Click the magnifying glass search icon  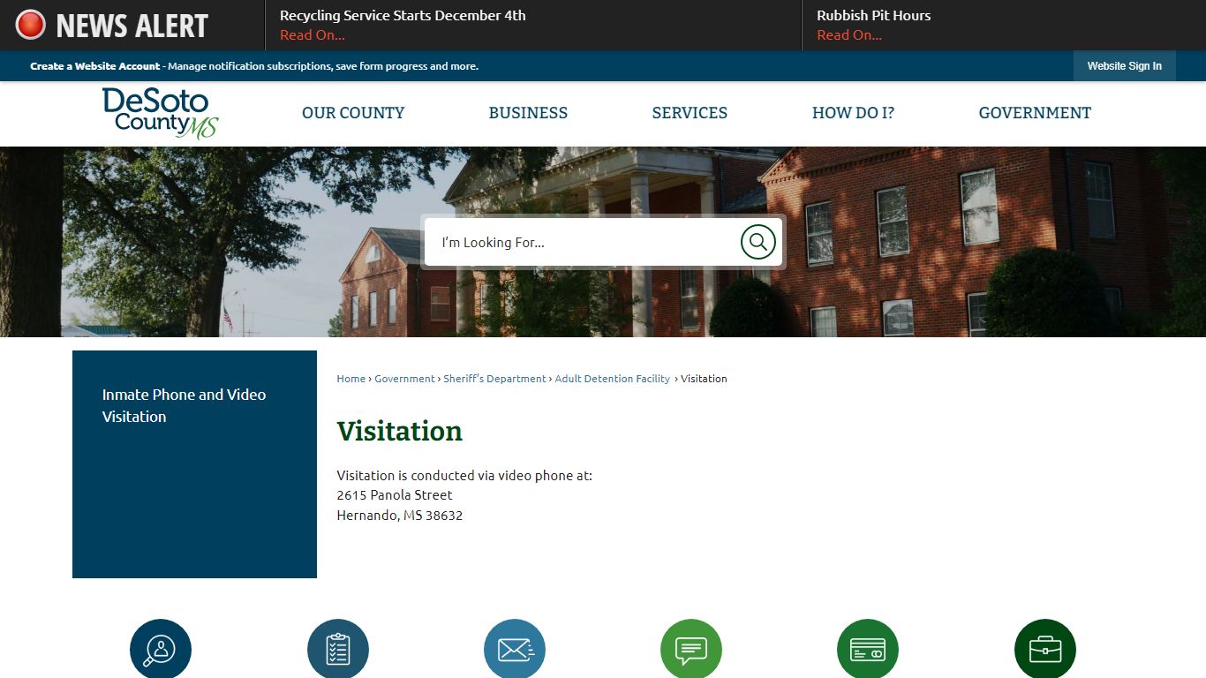758,242
